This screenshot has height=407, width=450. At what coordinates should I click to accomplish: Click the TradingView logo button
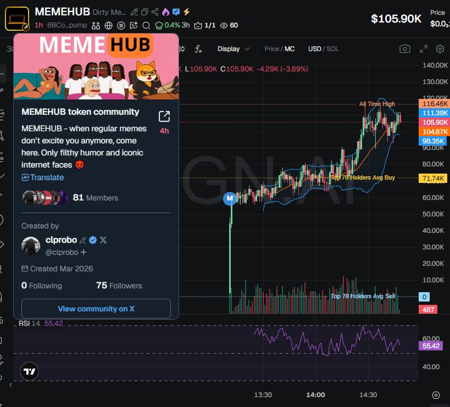[29, 371]
